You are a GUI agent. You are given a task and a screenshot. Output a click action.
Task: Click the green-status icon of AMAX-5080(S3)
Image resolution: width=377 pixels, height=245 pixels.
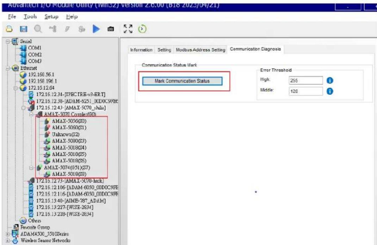47,141
